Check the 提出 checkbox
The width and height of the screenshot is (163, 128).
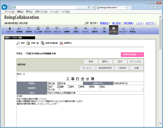pos(100,87)
